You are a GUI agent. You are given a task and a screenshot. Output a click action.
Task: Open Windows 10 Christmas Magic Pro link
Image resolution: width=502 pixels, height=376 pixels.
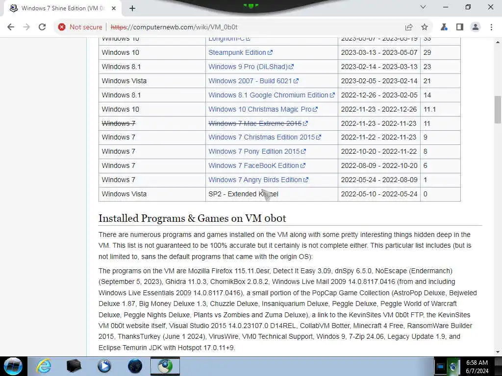click(263, 109)
